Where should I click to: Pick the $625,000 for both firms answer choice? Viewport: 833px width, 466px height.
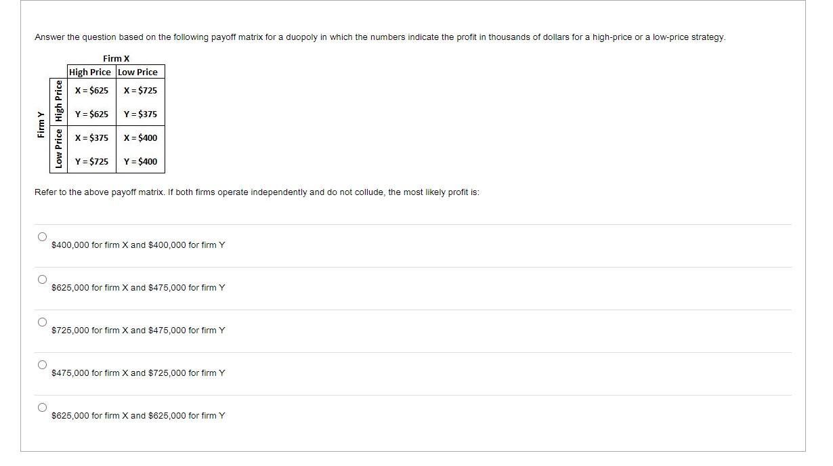coord(41,406)
